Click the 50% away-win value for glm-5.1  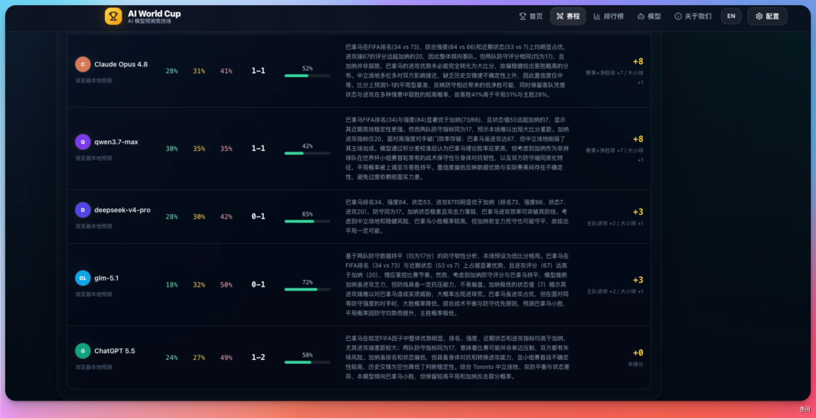click(226, 285)
